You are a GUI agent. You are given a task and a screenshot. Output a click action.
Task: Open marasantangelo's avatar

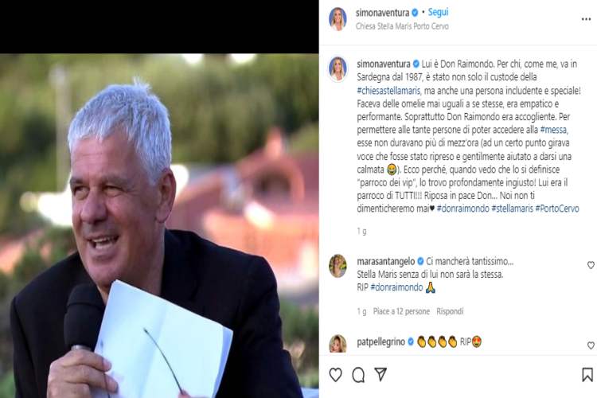pos(338,266)
